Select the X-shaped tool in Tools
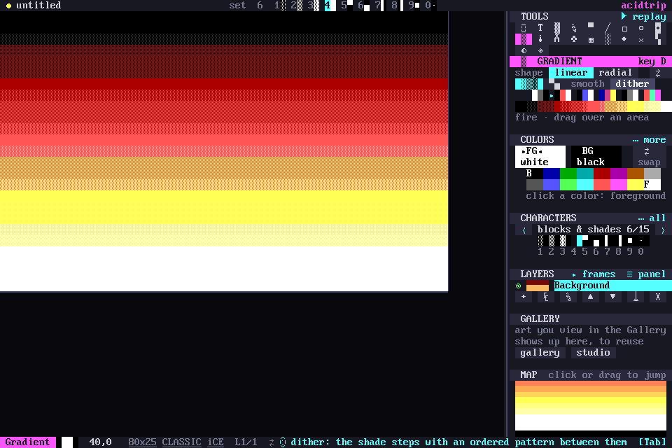Viewport: 672px width, 448px height. coord(641,40)
